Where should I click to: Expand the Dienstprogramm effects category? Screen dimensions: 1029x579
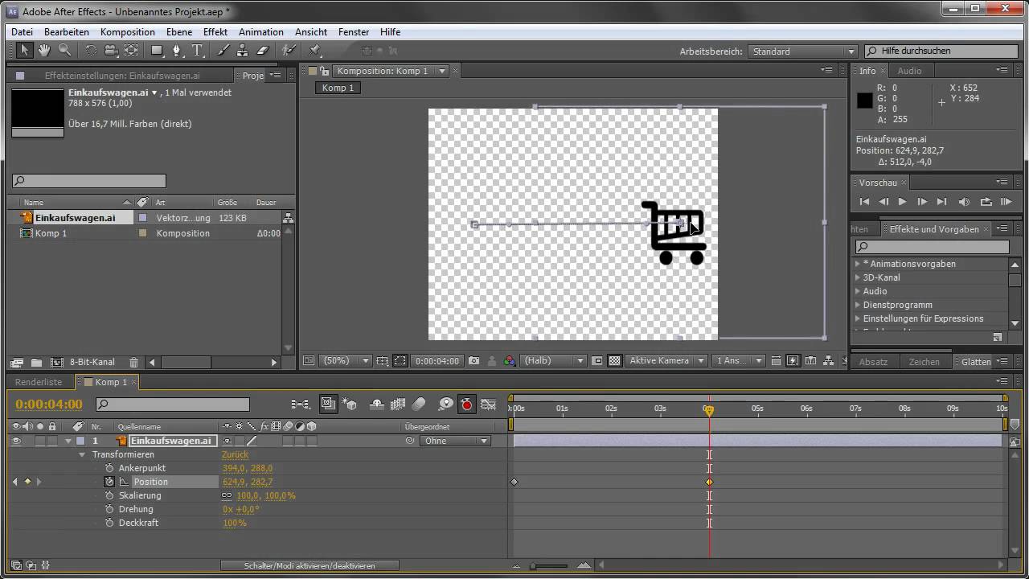tap(858, 305)
